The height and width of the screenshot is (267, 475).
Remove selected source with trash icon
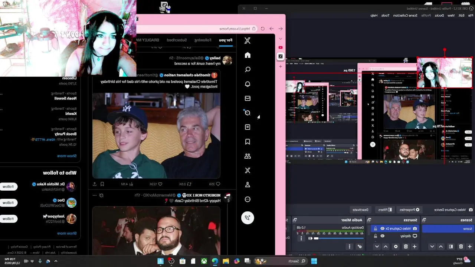pyautogui.click(x=406, y=247)
